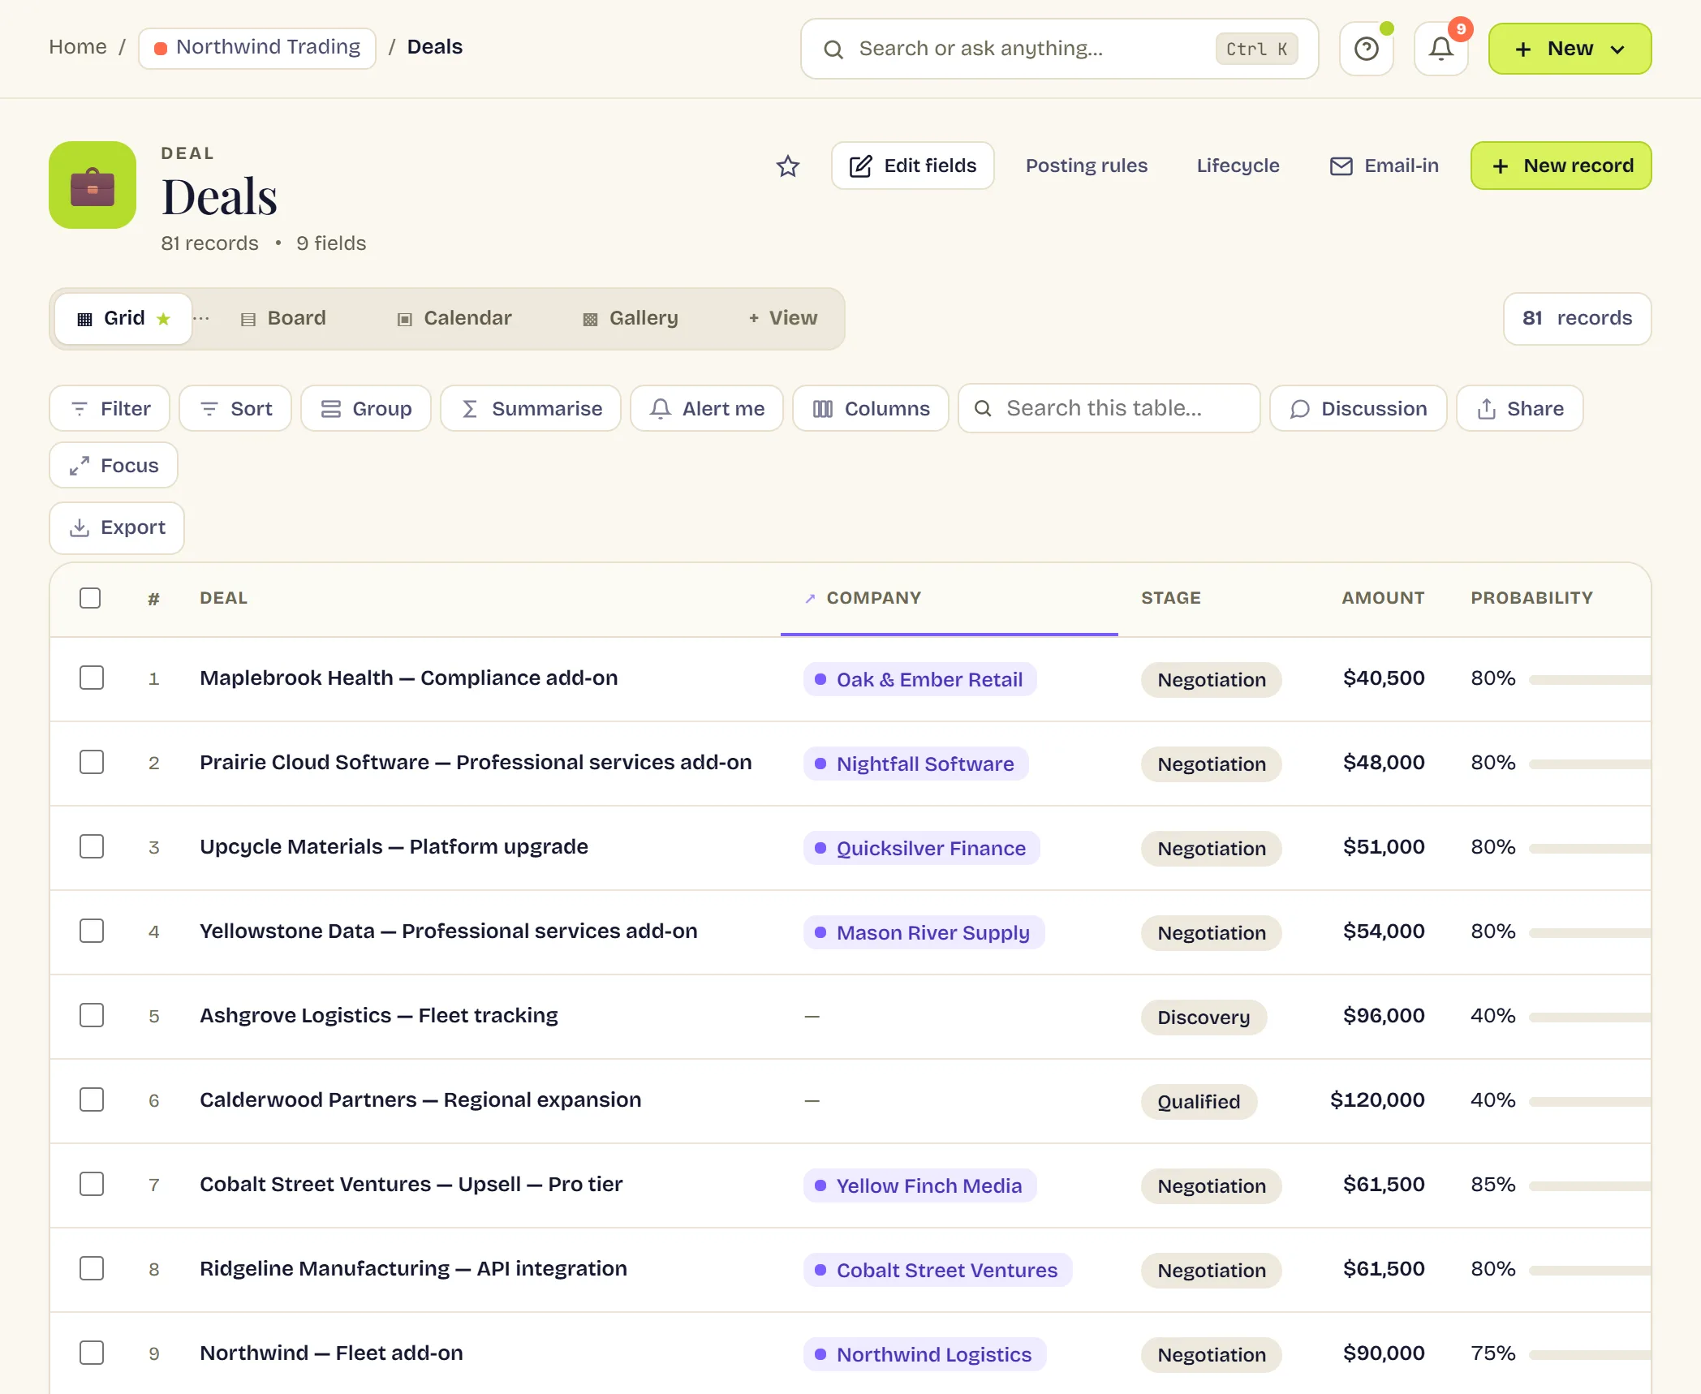The height and width of the screenshot is (1394, 1701).
Task: Click the magnifier in table search
Action: (x=983, y=408)
